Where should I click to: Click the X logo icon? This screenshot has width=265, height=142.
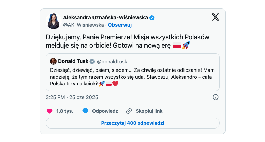pos(215,17)
